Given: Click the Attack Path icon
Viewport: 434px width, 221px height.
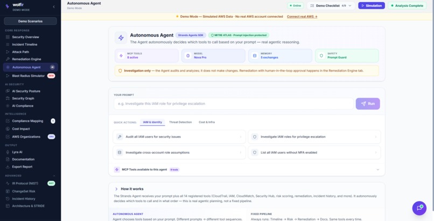Looking at the screenshot, I should pyautogui.click(x=8, y=52).
